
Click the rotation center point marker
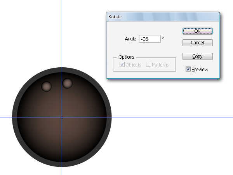(x=62, y=117)
